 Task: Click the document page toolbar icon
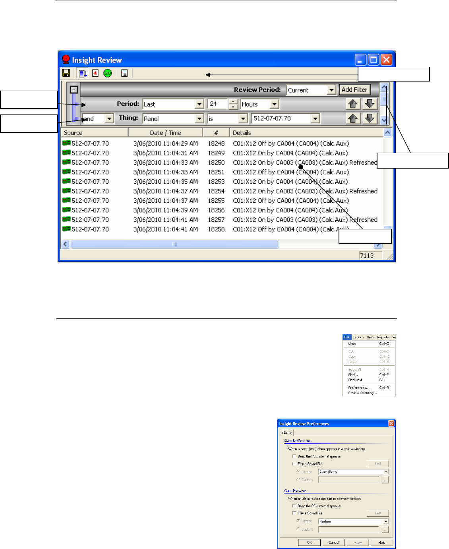coord(124,73)
